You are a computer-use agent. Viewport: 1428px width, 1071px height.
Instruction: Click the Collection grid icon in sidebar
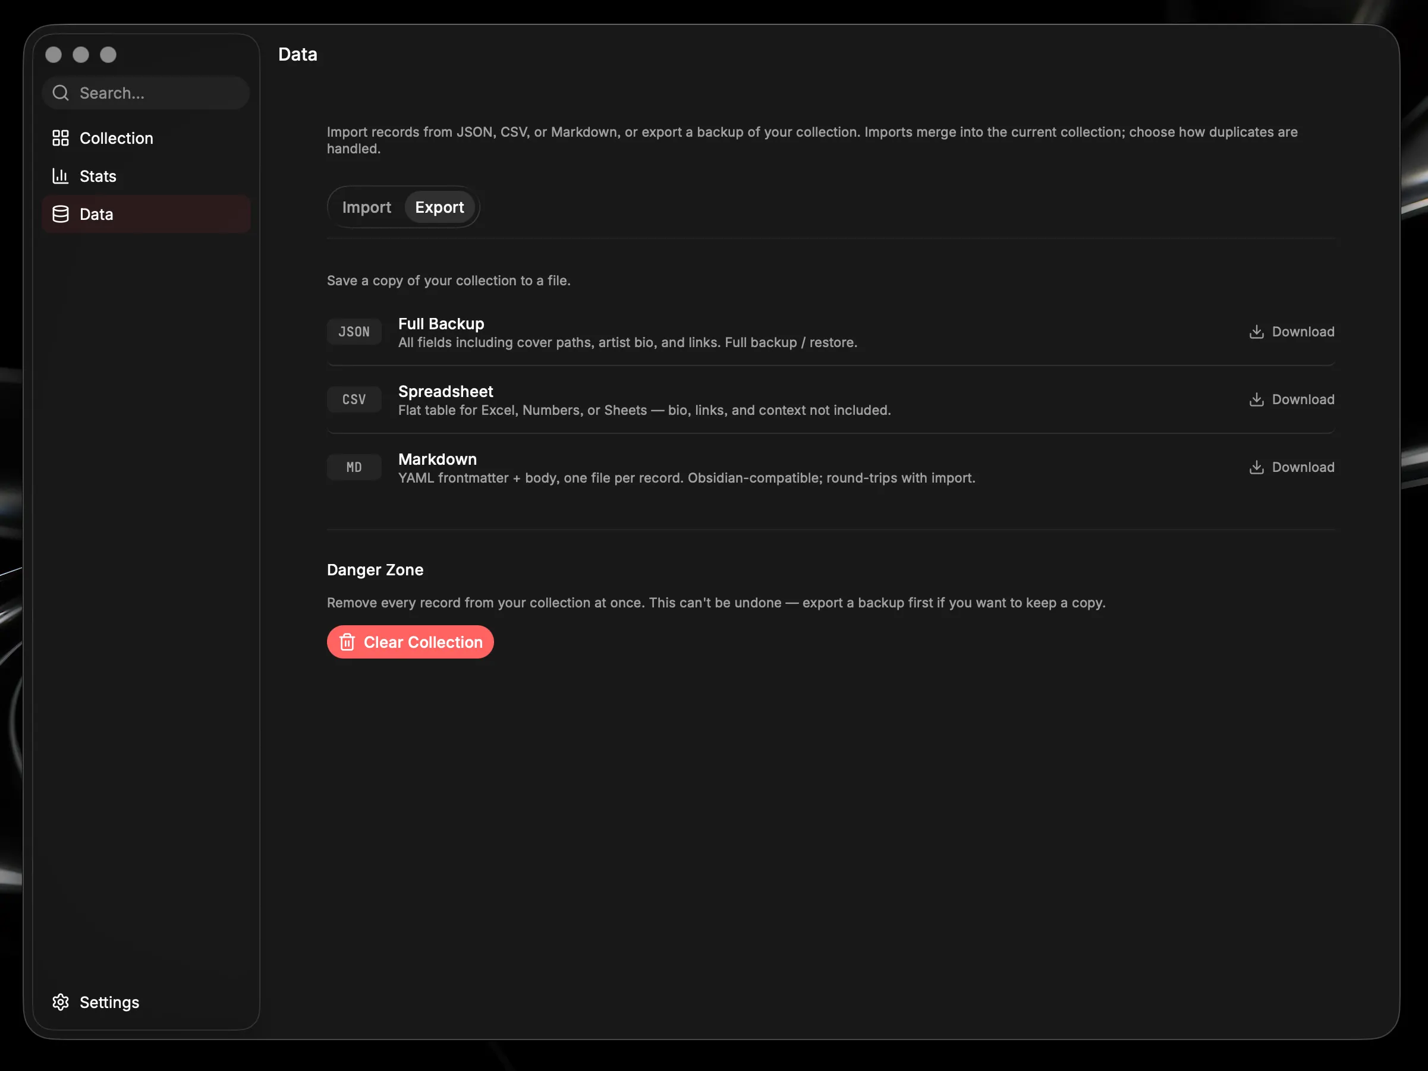click(x=61, y=138)
